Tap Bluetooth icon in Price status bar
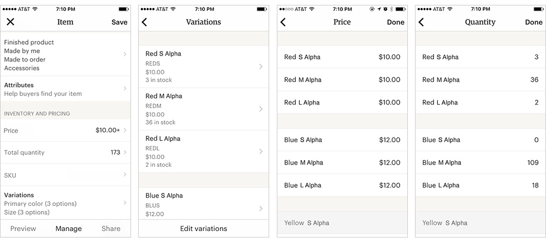The image size is (546, 243). (x=391, y=9)
